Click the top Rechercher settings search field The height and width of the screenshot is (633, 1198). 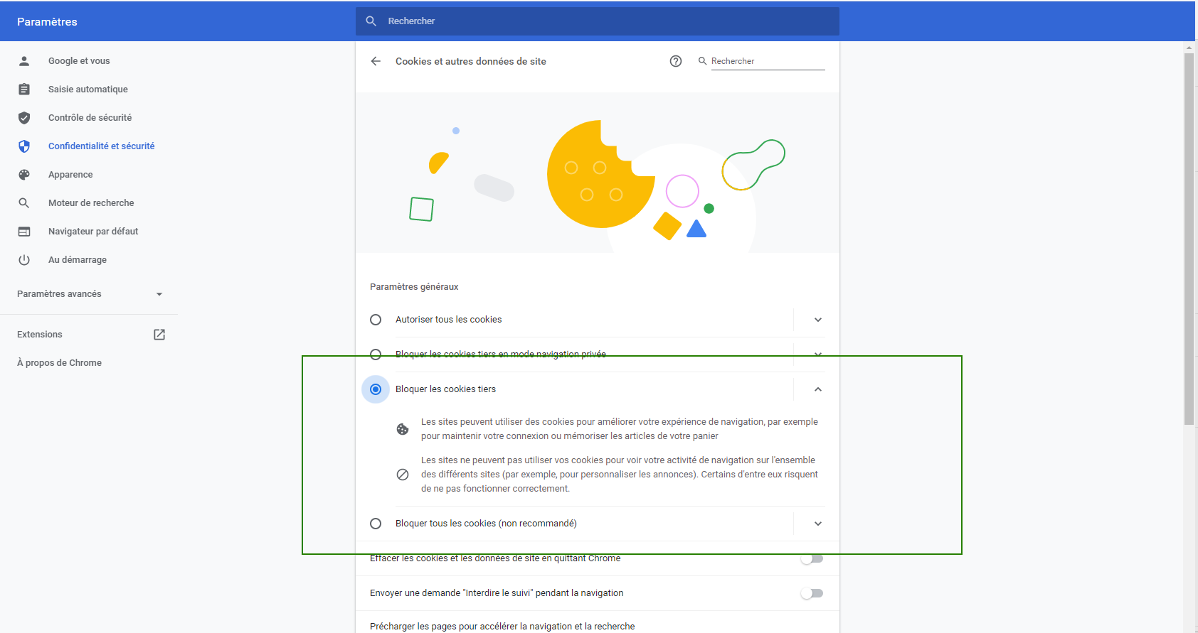pyautogui.click(x=598, y=21)
